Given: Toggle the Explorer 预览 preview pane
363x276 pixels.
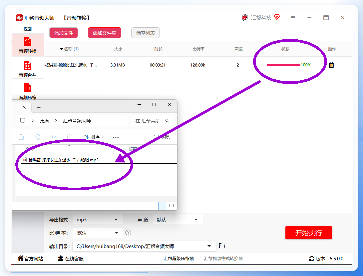Looking at the screenshot, I should click(x=162, y=137).
